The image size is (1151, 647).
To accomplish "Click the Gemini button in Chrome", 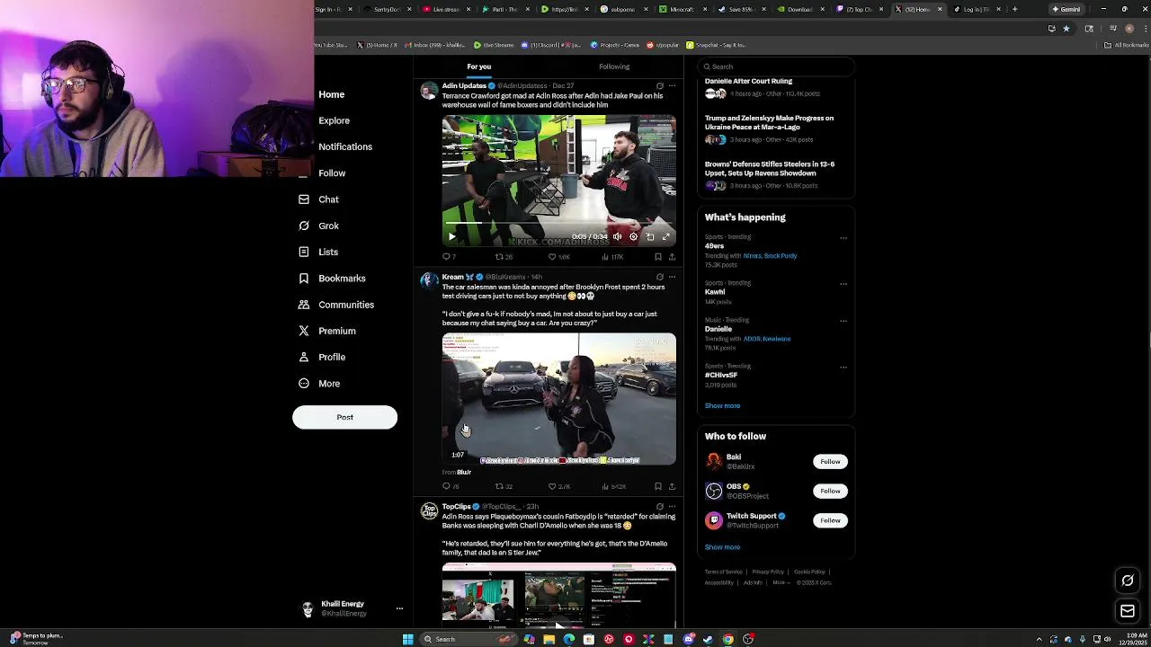I will click(x=1066, y=9).
